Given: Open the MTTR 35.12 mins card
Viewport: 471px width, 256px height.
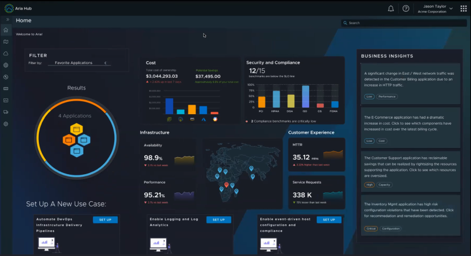Looking at the screenshot, I should (317, 155).
